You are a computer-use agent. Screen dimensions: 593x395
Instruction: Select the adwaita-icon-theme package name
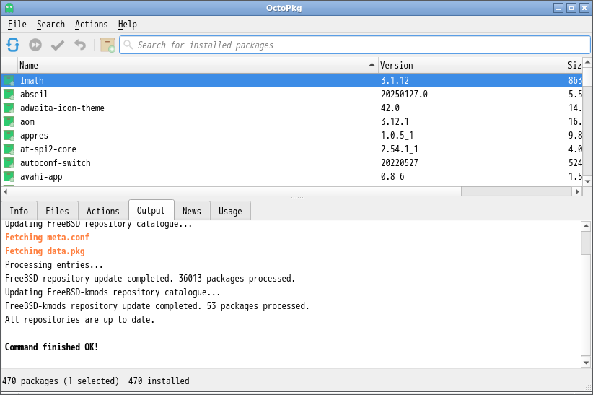(62, 108)
